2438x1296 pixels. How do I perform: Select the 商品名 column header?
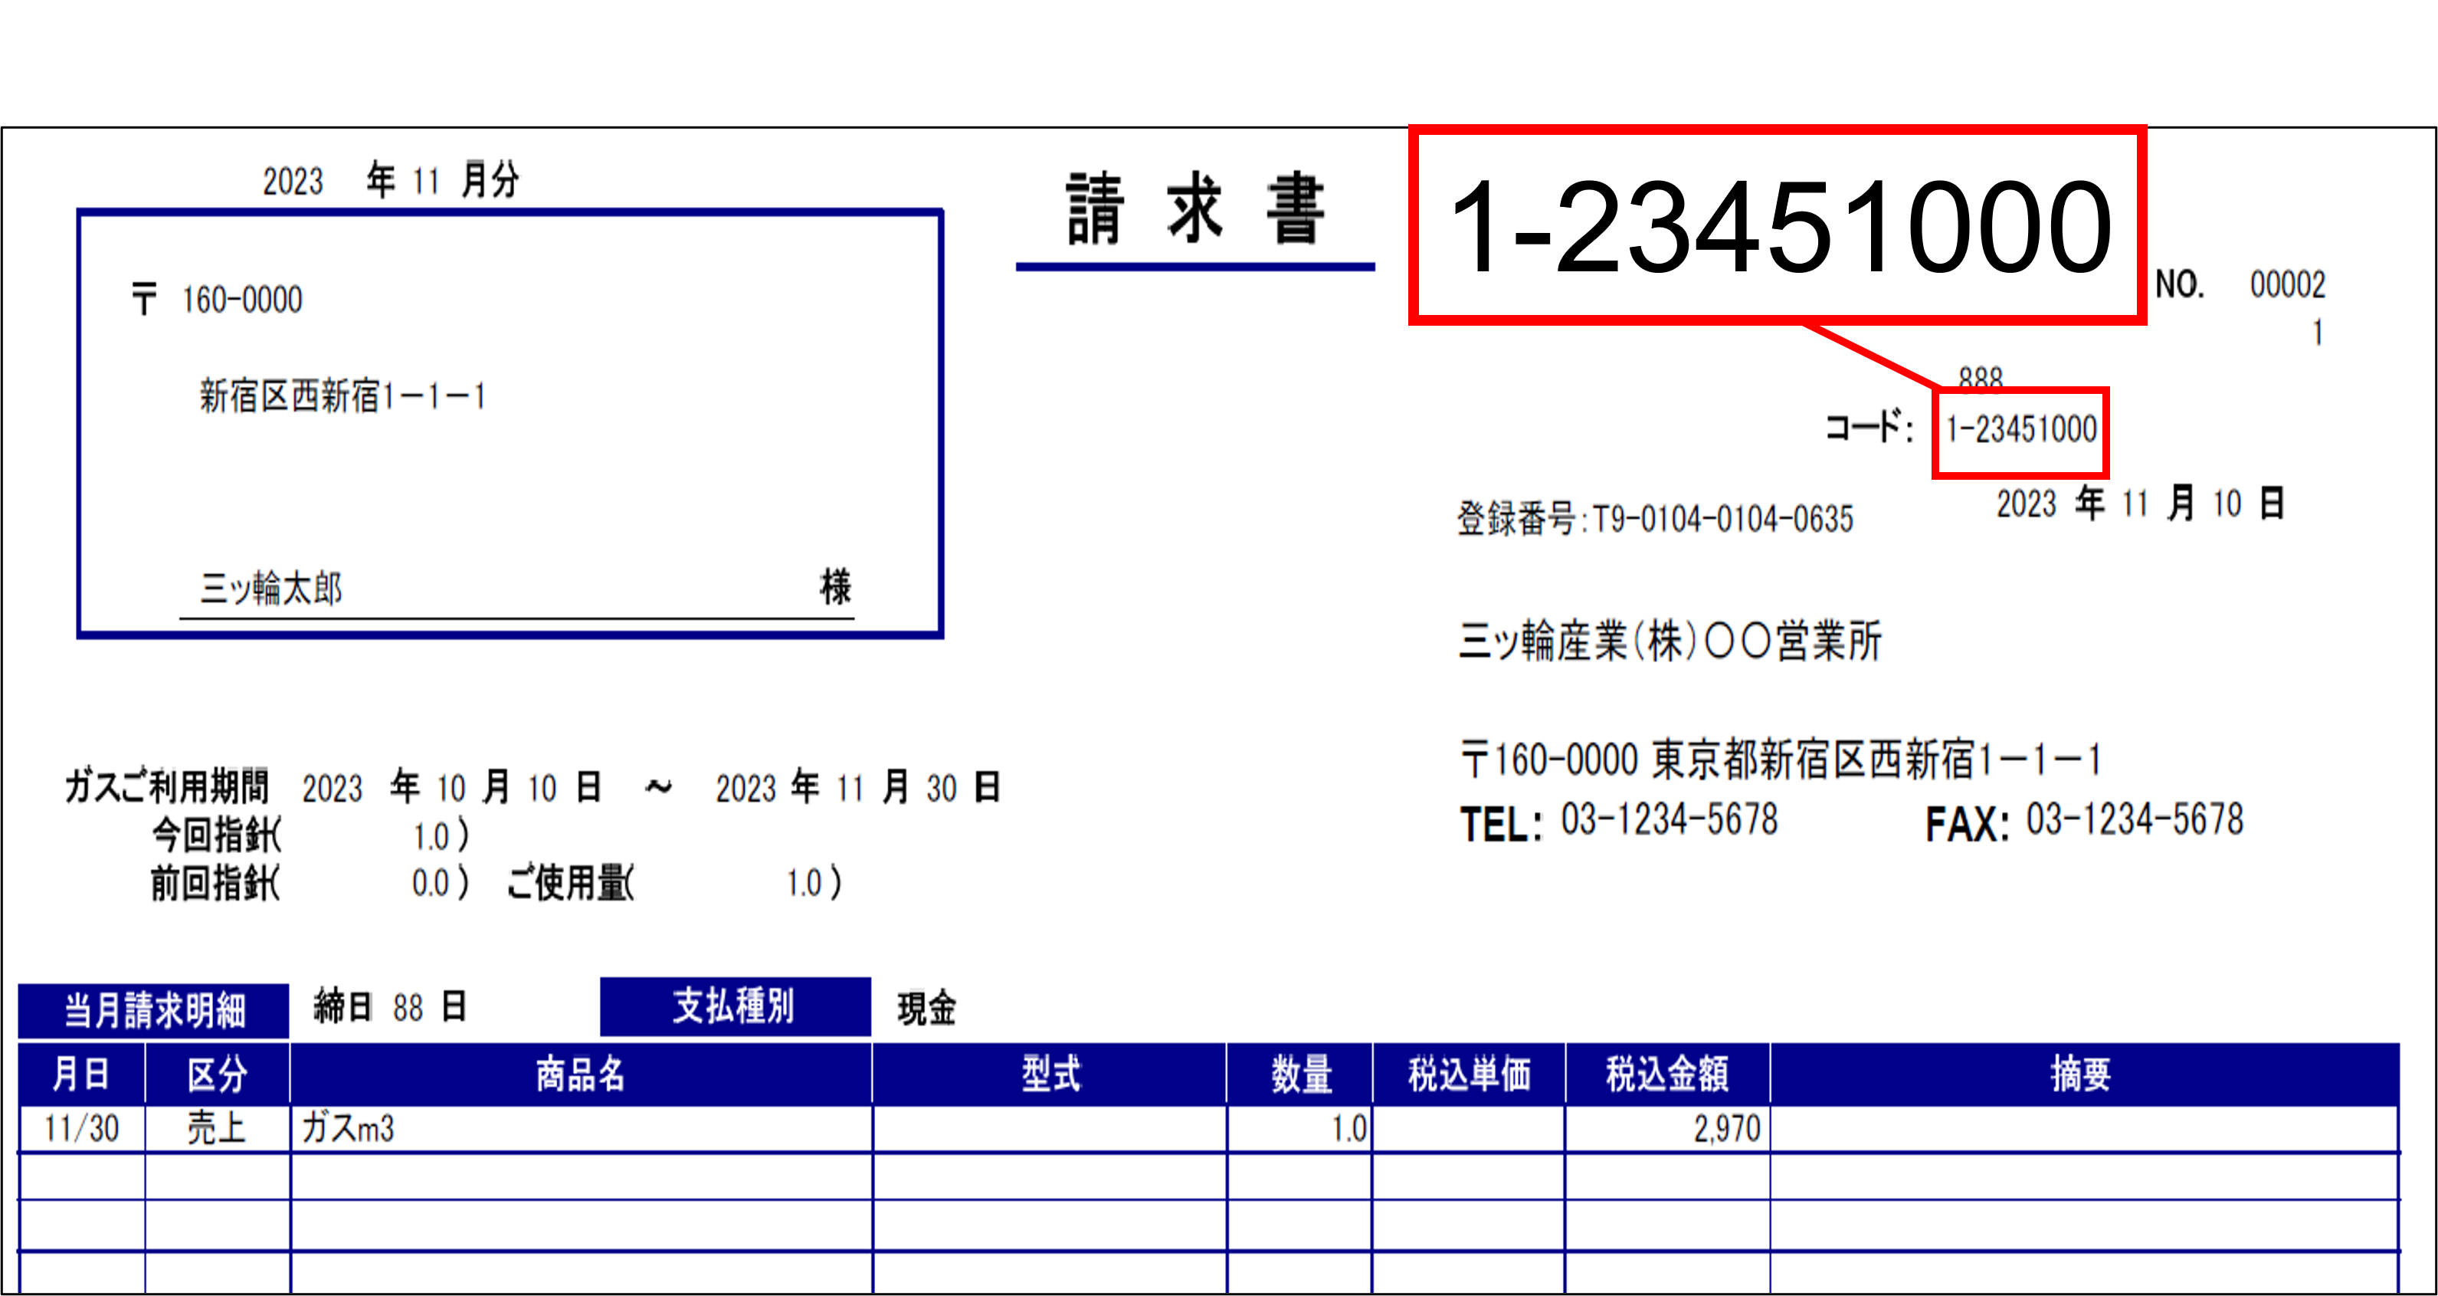click(x=580, y=1075)
